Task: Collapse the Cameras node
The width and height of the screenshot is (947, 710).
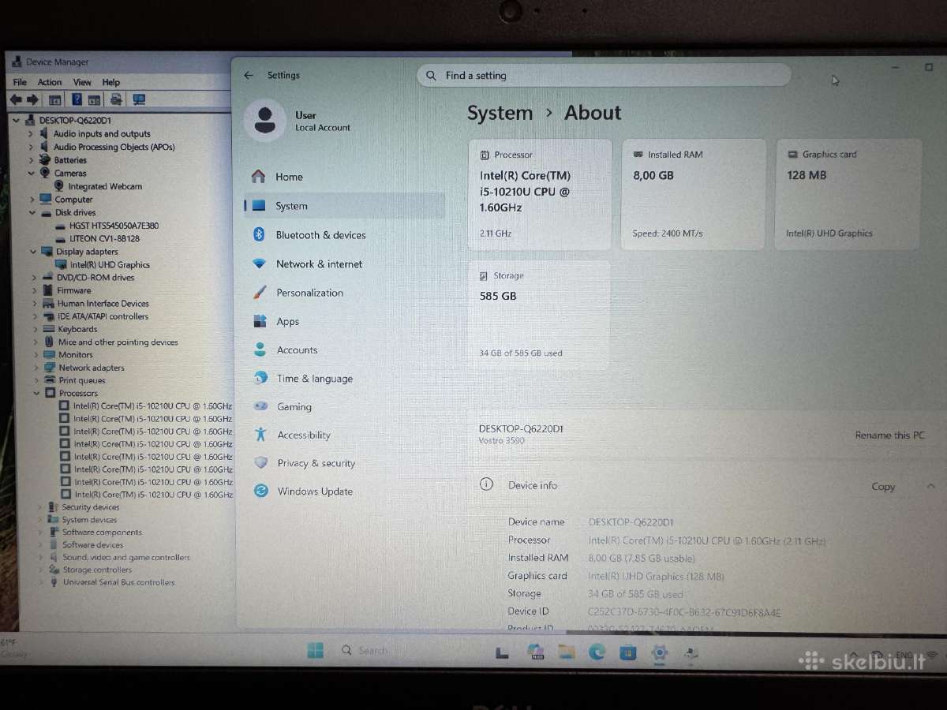Action: coord(32,174)
